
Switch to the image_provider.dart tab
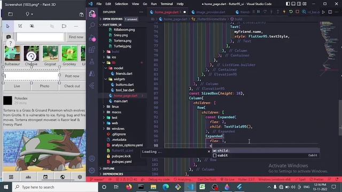click(211, 12)
